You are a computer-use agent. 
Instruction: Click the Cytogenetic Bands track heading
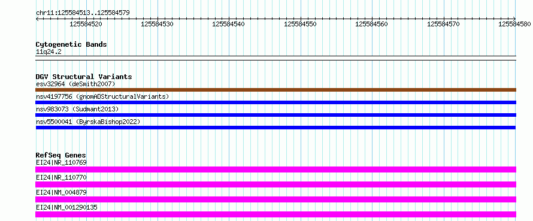(x=71, y=44)
